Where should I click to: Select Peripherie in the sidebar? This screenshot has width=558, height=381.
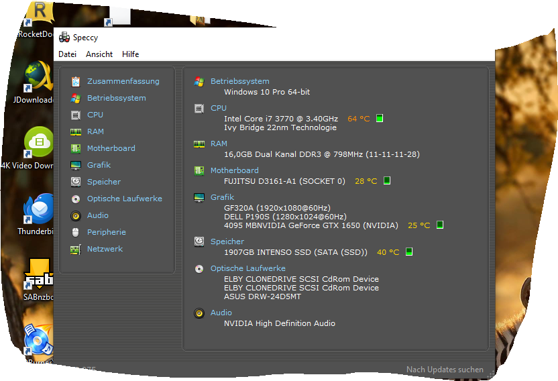coord(107,232)
